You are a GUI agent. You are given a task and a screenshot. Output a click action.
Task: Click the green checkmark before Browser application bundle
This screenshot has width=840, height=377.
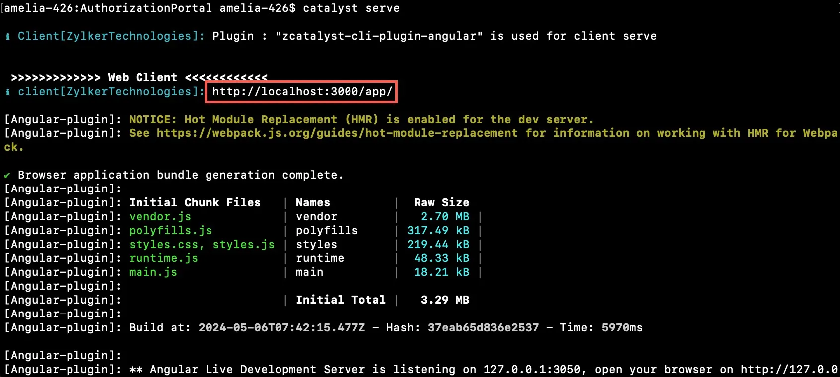pos(7,175)
